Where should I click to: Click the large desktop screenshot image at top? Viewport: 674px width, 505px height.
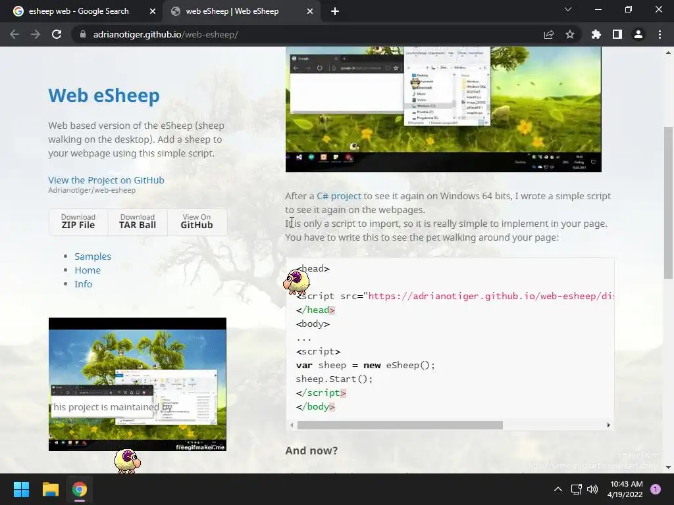(x=443, y=109)
